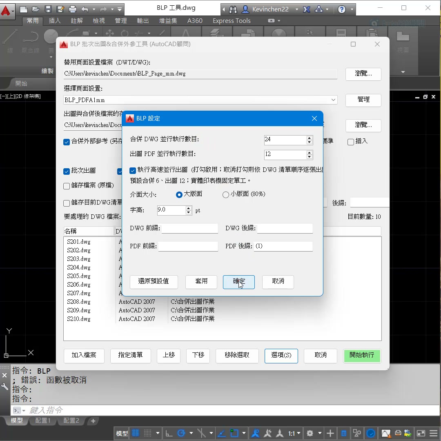This screenshot has width=441, height=441.
Task: Click the 加入檔案 button
Action: [x=84, y=356]
